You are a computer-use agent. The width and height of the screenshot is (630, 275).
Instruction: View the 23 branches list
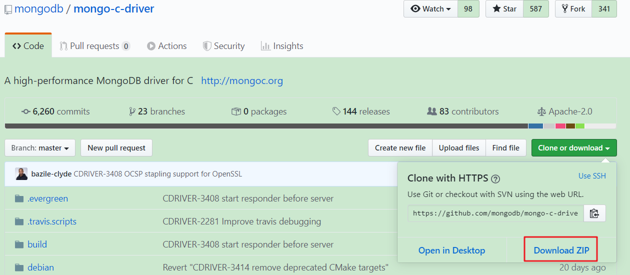coord(157,111)
